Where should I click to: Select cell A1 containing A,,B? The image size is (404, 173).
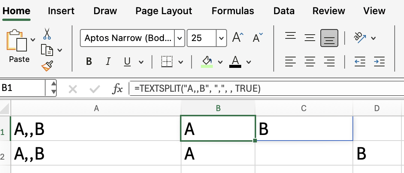(96, 129)
